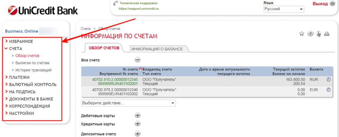Click clock icon in RUR account row
Viewport: 339px width, 137px height.
click(x=328, y=79)
